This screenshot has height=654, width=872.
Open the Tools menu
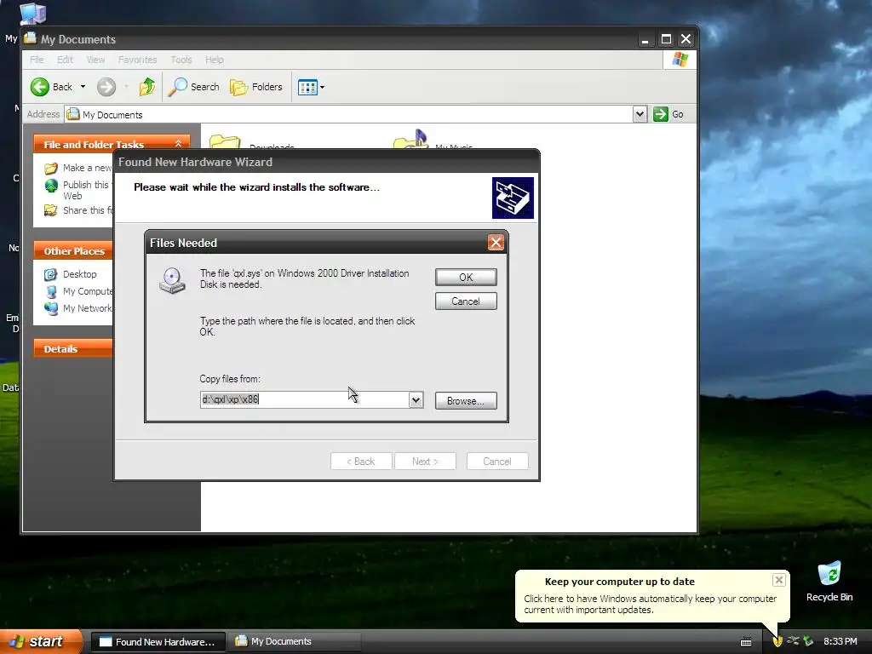(181, 60)
